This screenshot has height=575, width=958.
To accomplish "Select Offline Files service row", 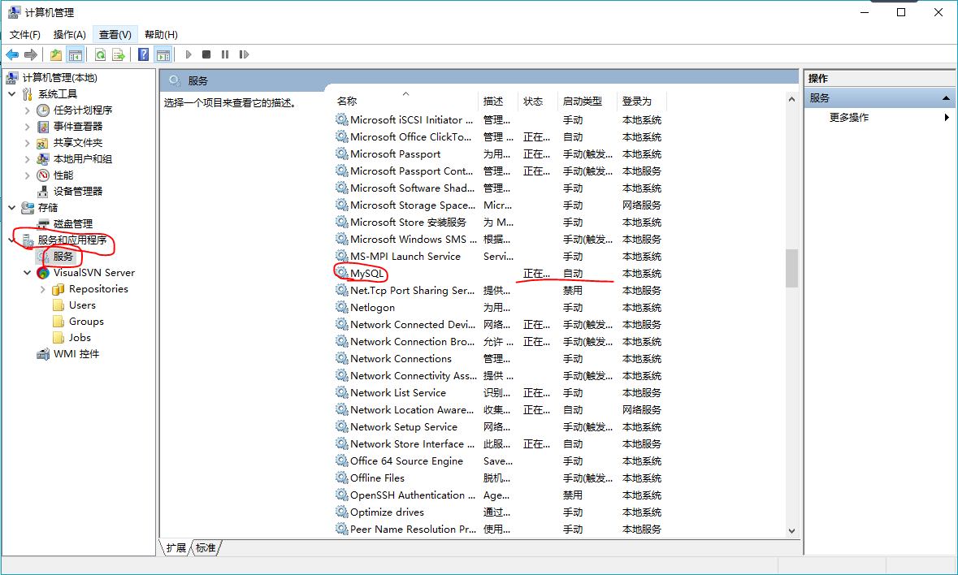I will (499, 478).
